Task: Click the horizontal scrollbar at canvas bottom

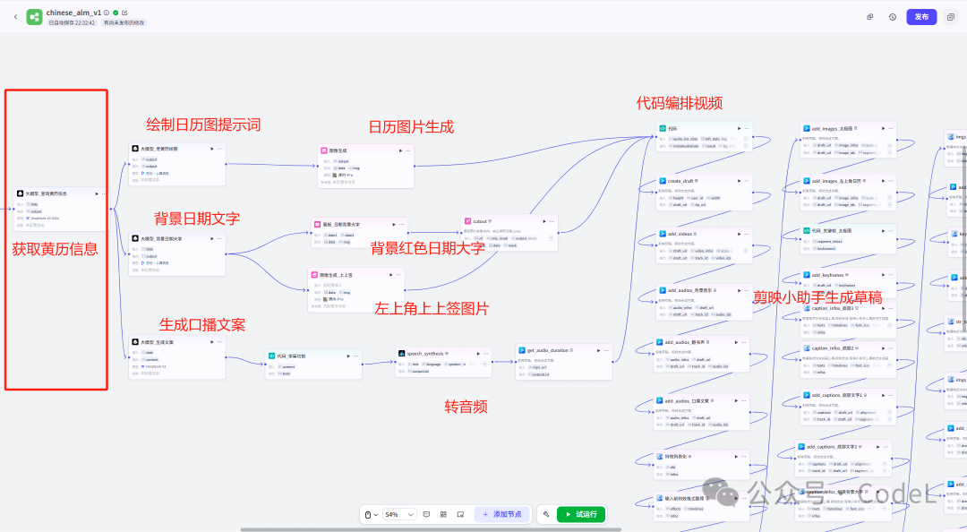Action: tap(431, 529)
